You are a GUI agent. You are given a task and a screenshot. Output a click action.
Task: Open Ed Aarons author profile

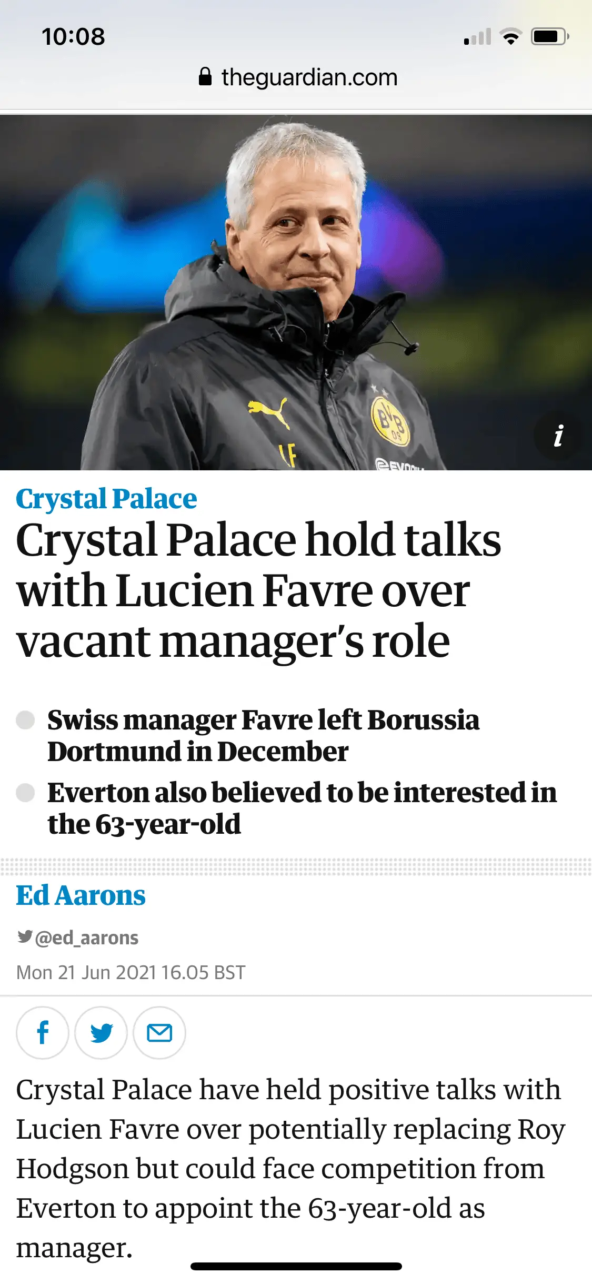pos(81,895)
